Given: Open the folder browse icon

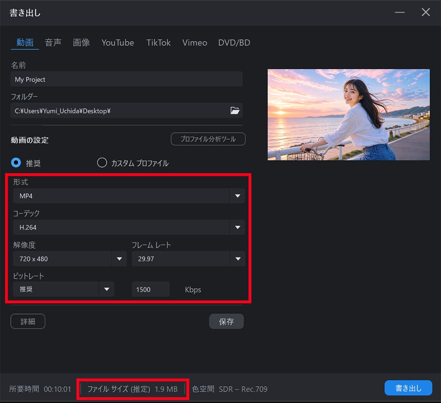Looking at the screenshot, I should 235,111.
